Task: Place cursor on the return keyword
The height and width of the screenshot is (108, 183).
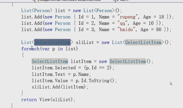Action: [29, 99]
